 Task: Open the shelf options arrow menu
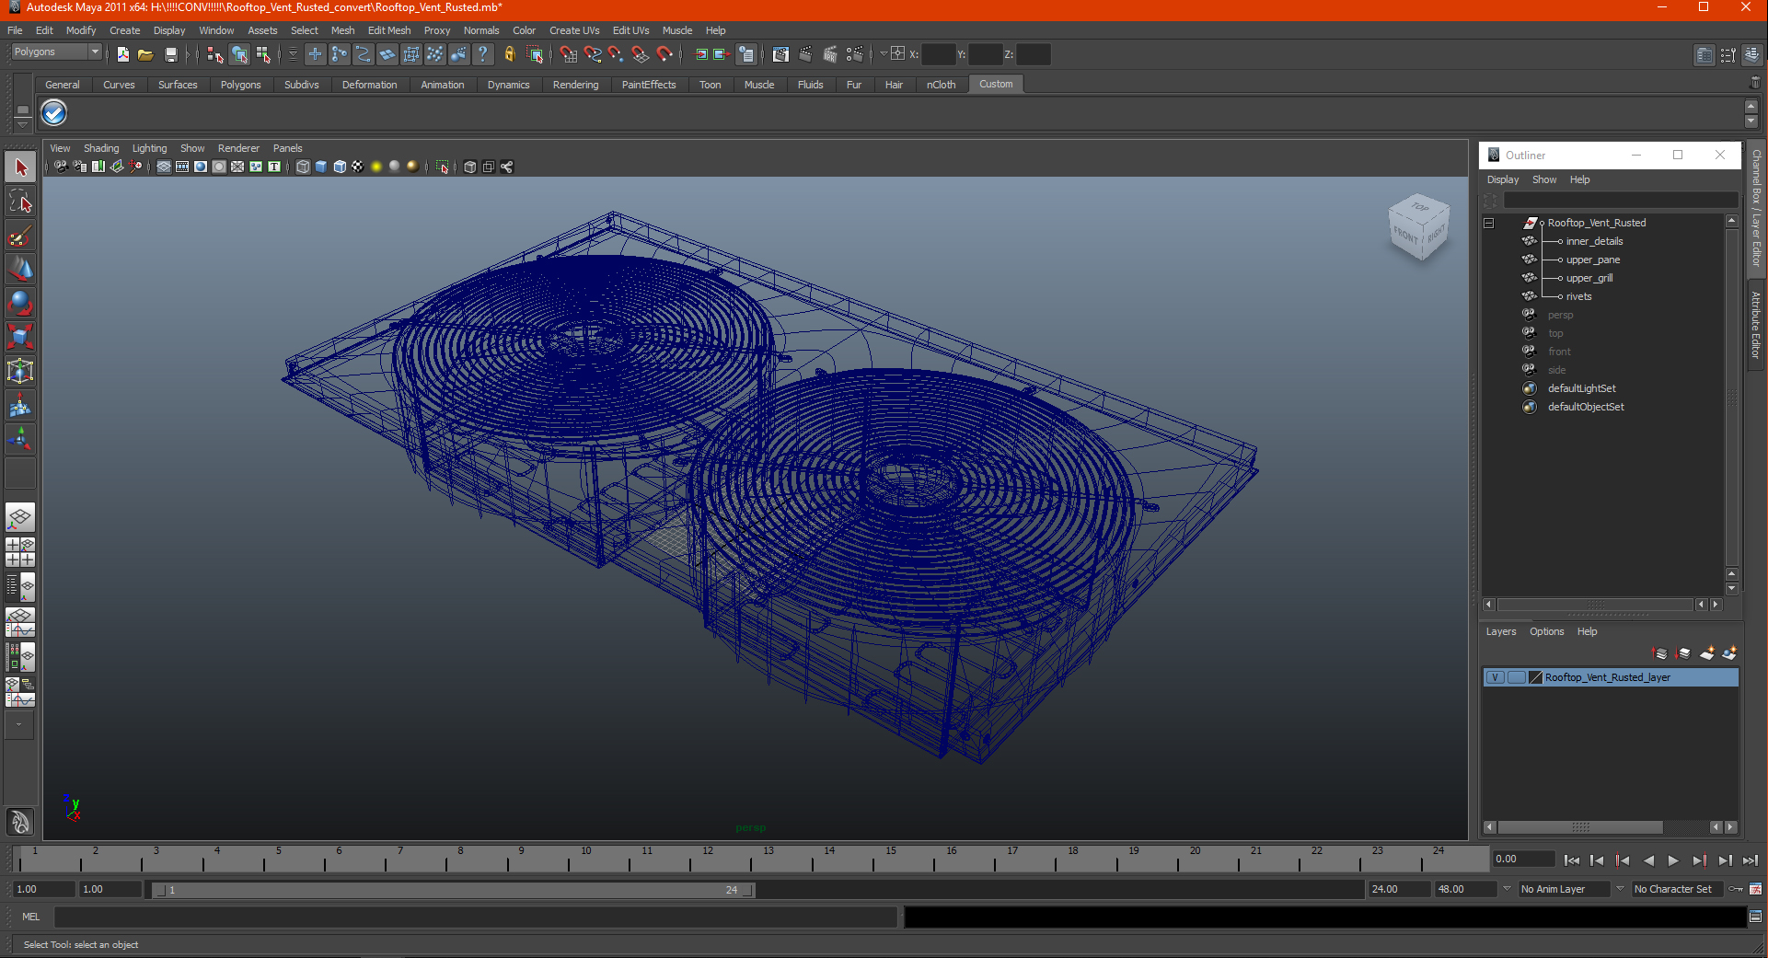[22, 123]
